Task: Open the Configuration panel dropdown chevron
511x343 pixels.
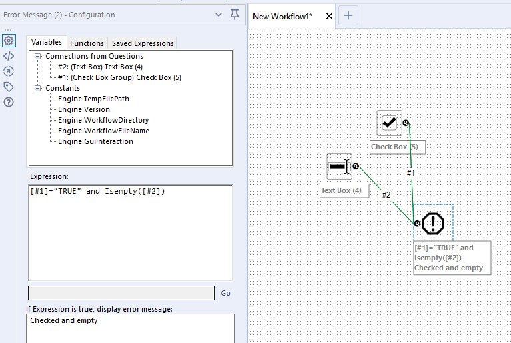Action: tap(219, 15)
